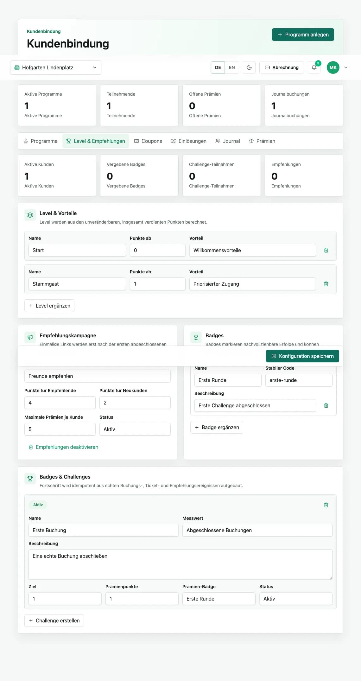The height and width of the screenshot is (681, 361).
Task: Expand the user menu chevron
Action: pos(346,67)
